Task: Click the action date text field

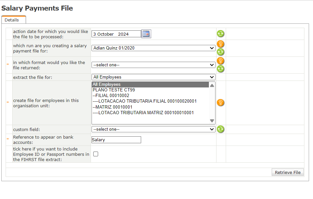Action: 116,34
